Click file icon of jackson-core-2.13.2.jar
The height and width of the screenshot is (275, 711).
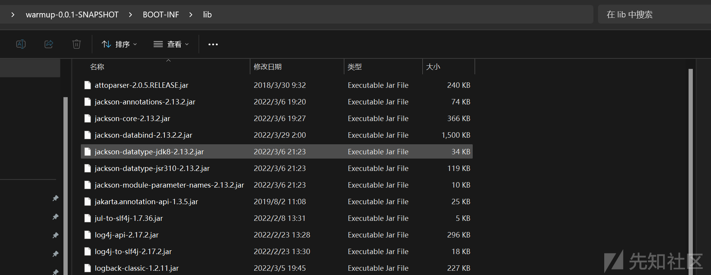[x=88, y=118]
